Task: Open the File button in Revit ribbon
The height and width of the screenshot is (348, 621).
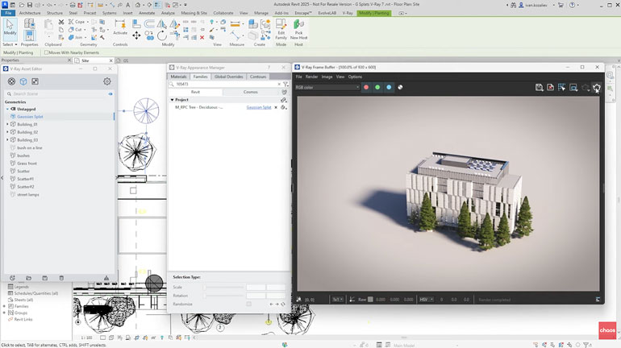Action: coord(8,13)
